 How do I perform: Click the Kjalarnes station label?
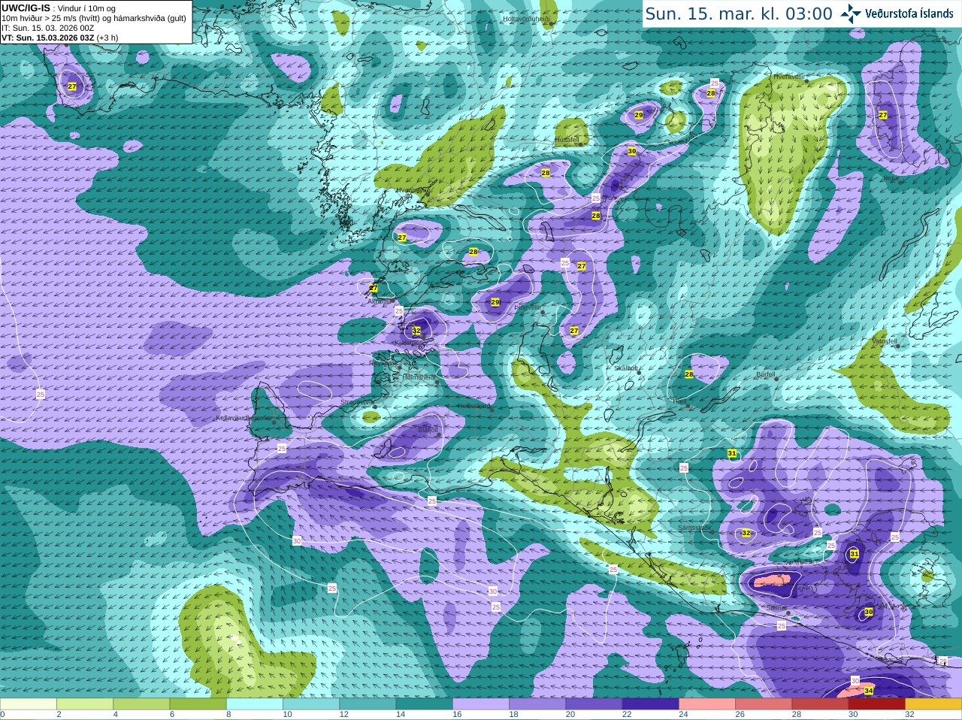(409, 343)
